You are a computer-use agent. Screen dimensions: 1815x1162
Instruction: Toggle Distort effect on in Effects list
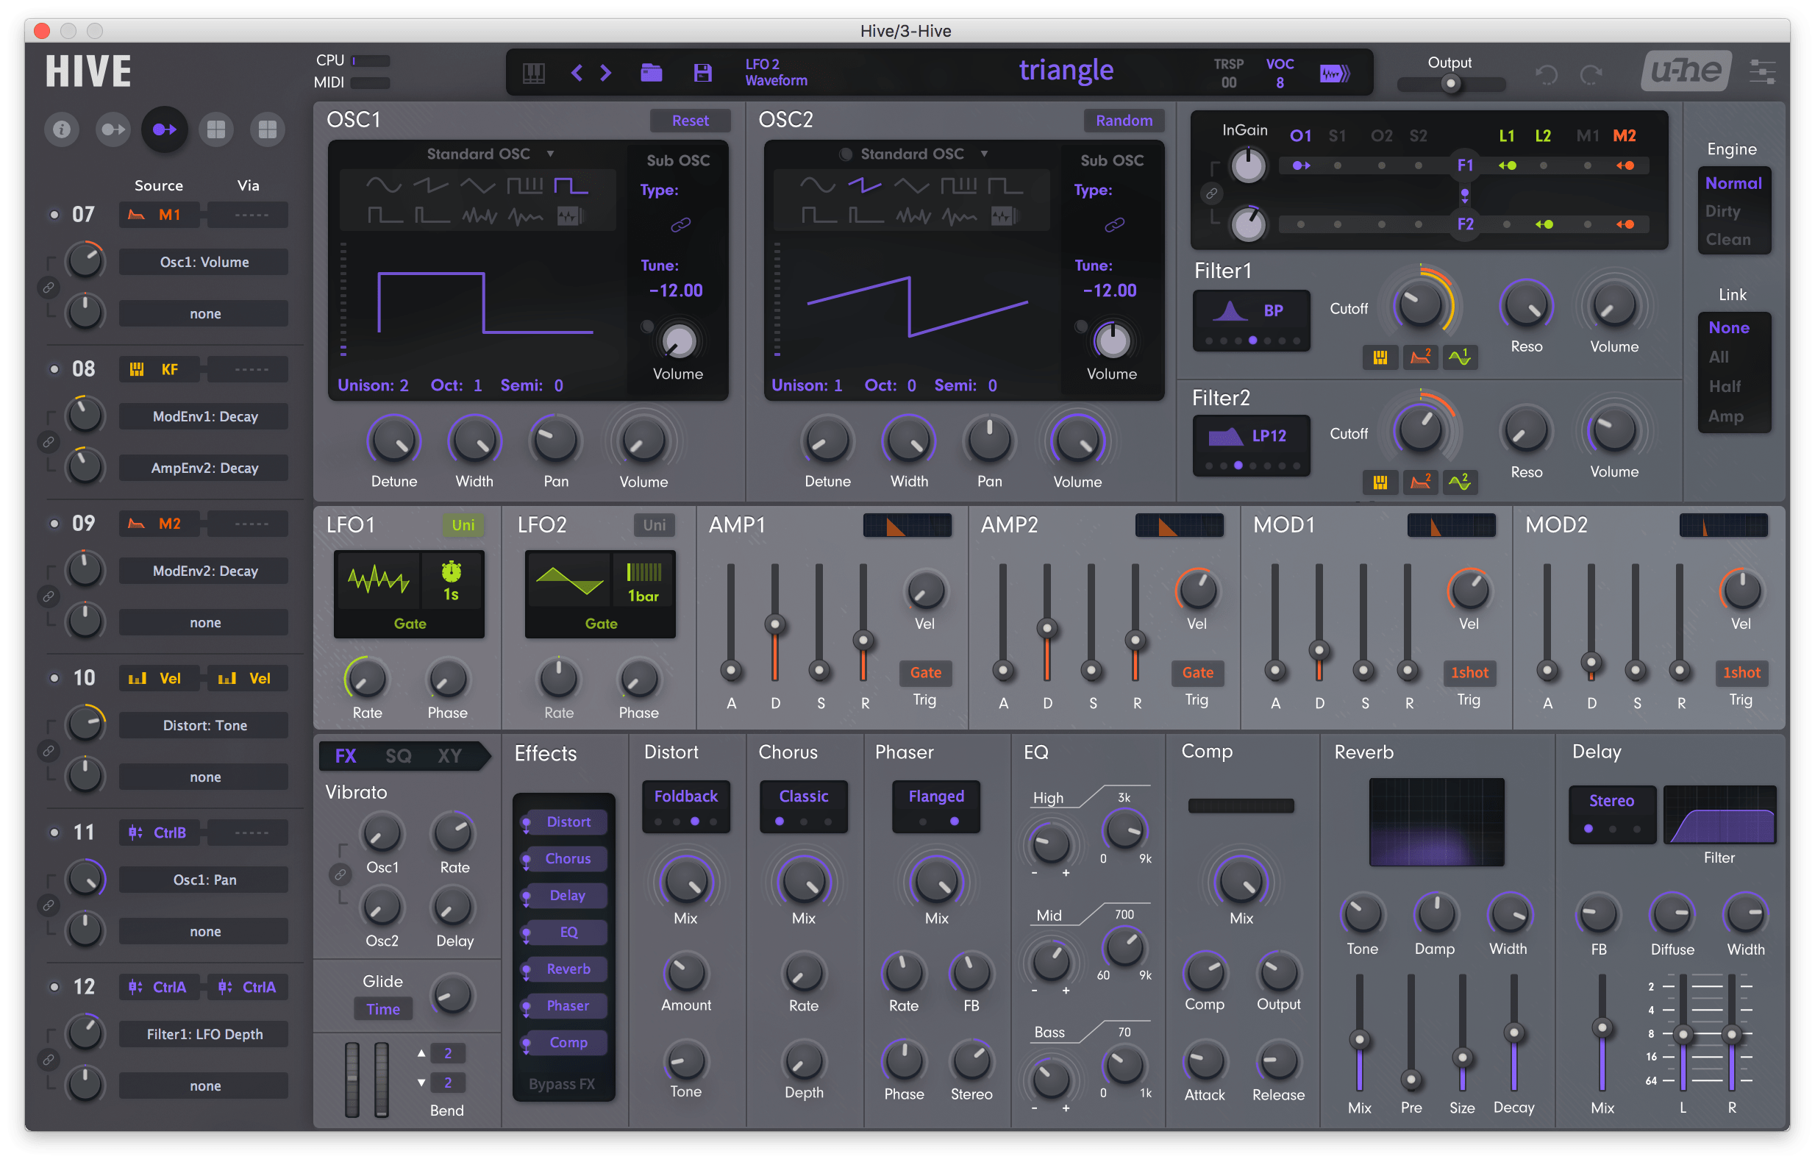click(x=567, y=821)
